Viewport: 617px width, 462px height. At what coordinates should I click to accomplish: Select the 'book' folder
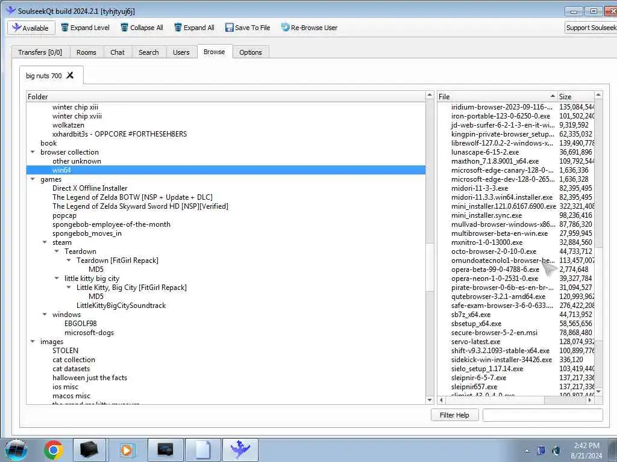coord(48,143)
